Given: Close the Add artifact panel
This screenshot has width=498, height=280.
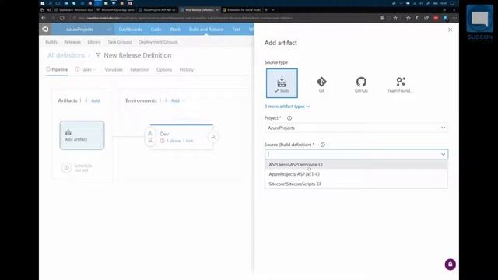Looking at the screenshot, I should [x=450, y=30].
